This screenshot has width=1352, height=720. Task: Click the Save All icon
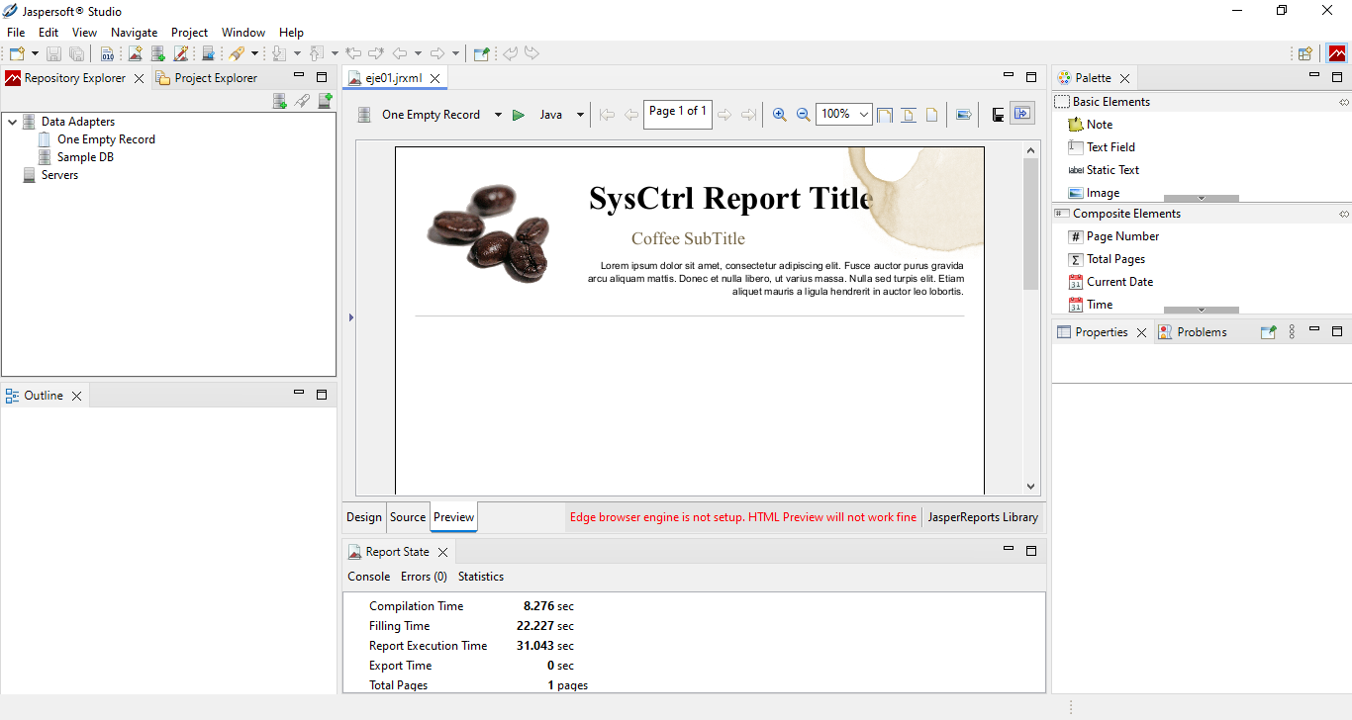tap(76, 53)
